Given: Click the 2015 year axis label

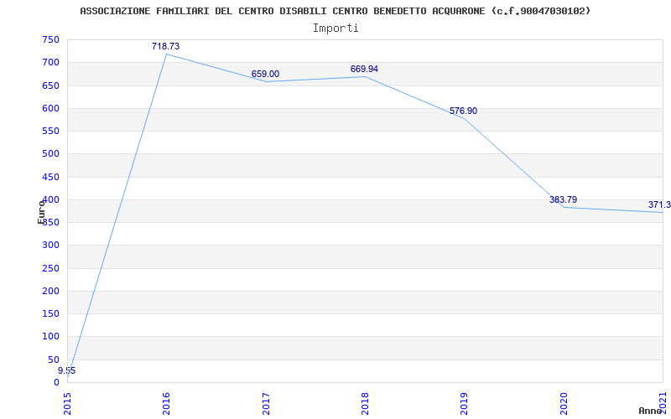Looking at the screenshot, I should click(x=67, y=404).
